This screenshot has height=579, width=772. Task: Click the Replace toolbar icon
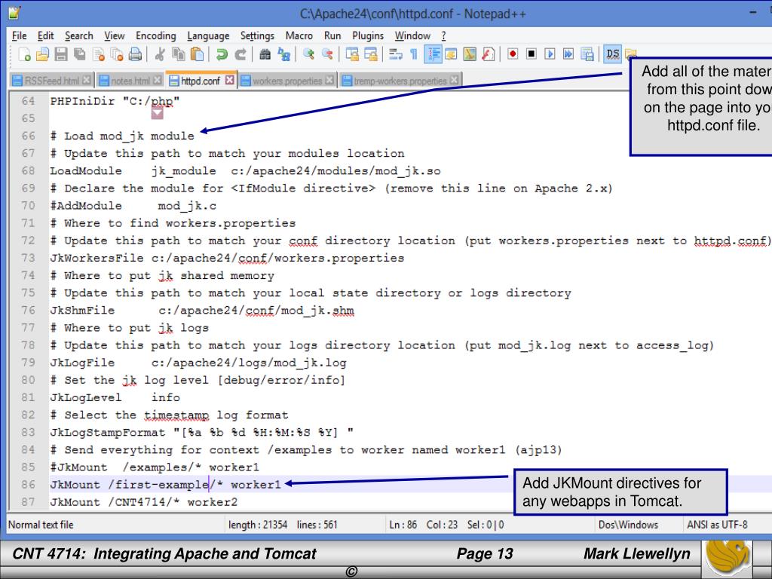[x=283, y=54]
